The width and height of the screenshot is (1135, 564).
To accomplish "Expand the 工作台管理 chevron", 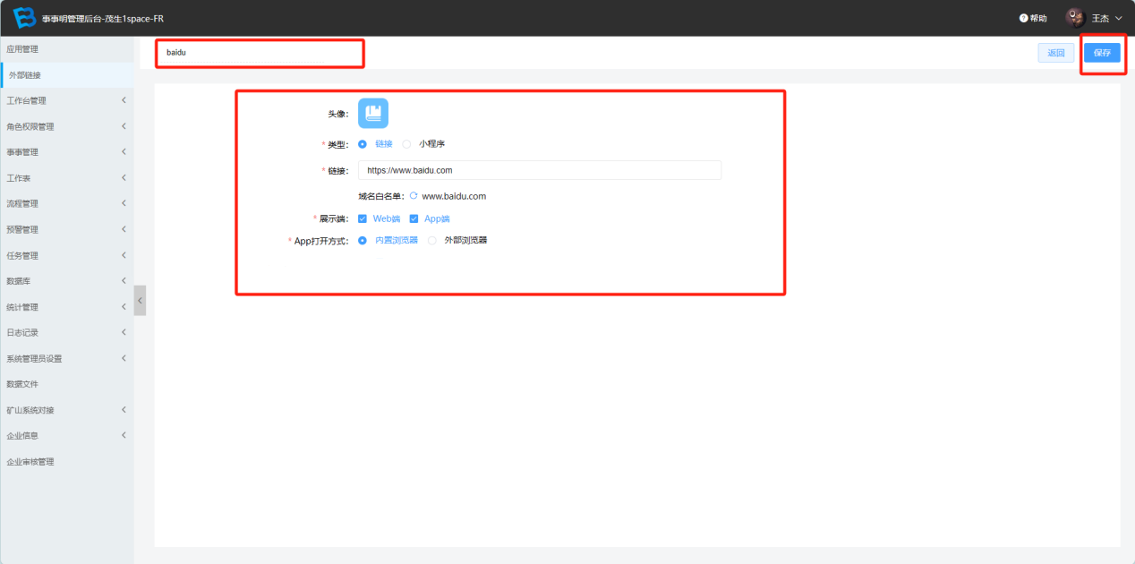I will (124, 100).
